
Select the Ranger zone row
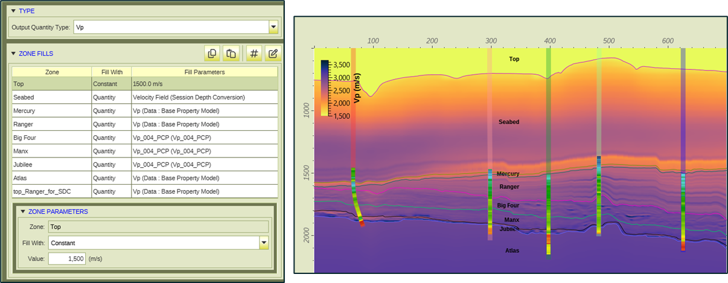pyautogui.click(x=145, y=124)
